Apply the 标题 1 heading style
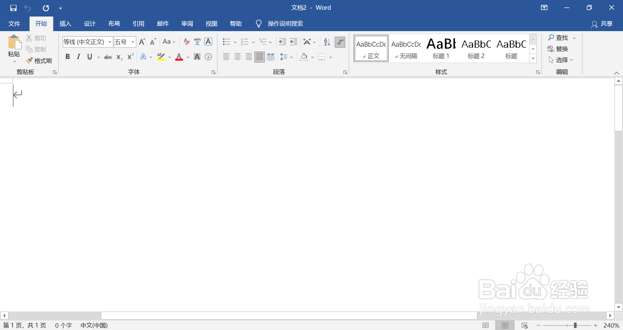The width and height of the screenshot is (623, 330). [x=441, y=48]
